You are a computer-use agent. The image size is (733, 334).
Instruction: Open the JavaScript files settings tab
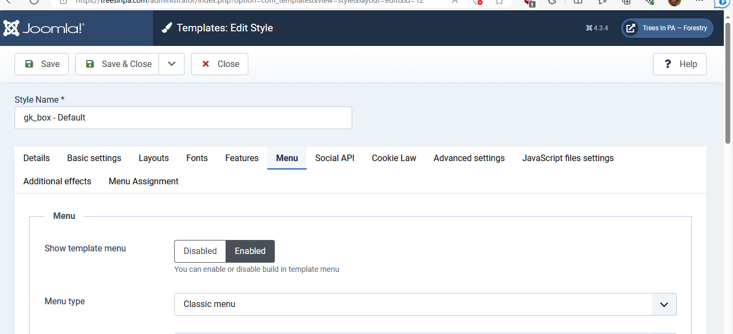(567, 158)
